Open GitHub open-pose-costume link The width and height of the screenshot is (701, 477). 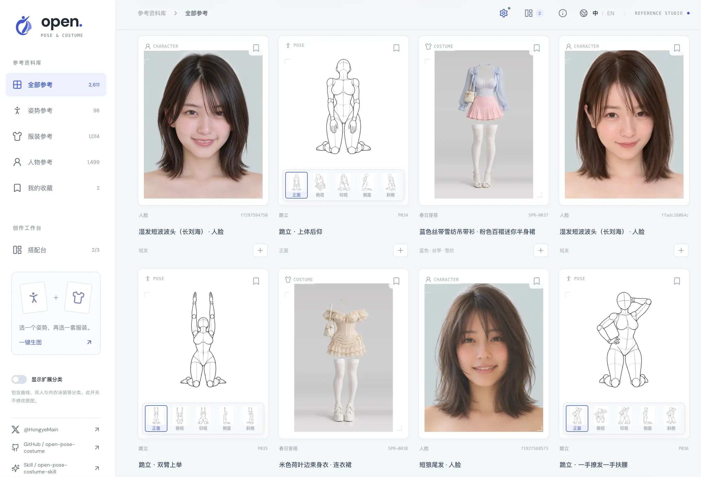[x=56, y=447]
